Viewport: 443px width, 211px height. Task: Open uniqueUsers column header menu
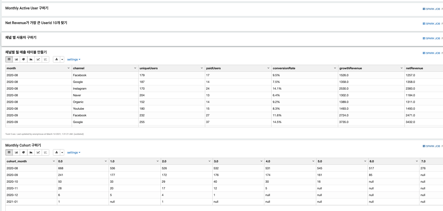(202, 68)
